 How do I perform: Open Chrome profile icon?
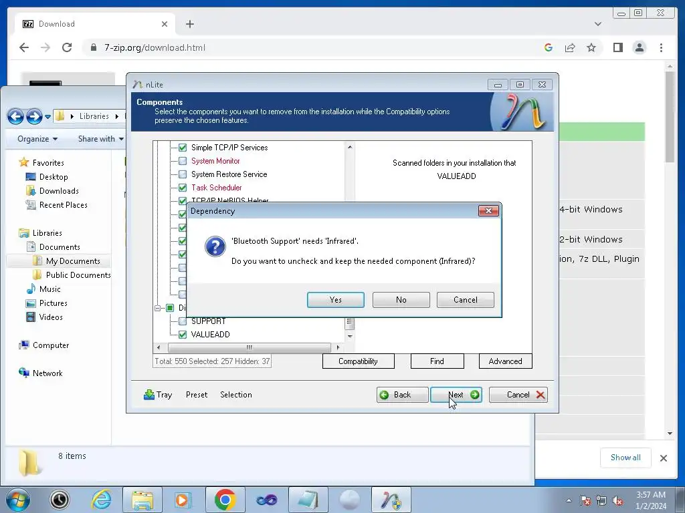(x=640, y=47)
